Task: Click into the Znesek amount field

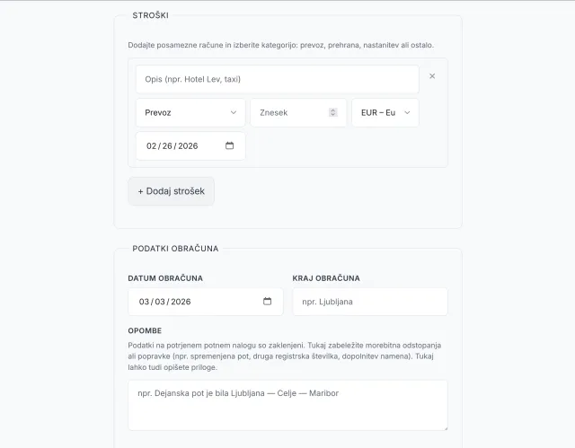Action: [x=291, y=112]
